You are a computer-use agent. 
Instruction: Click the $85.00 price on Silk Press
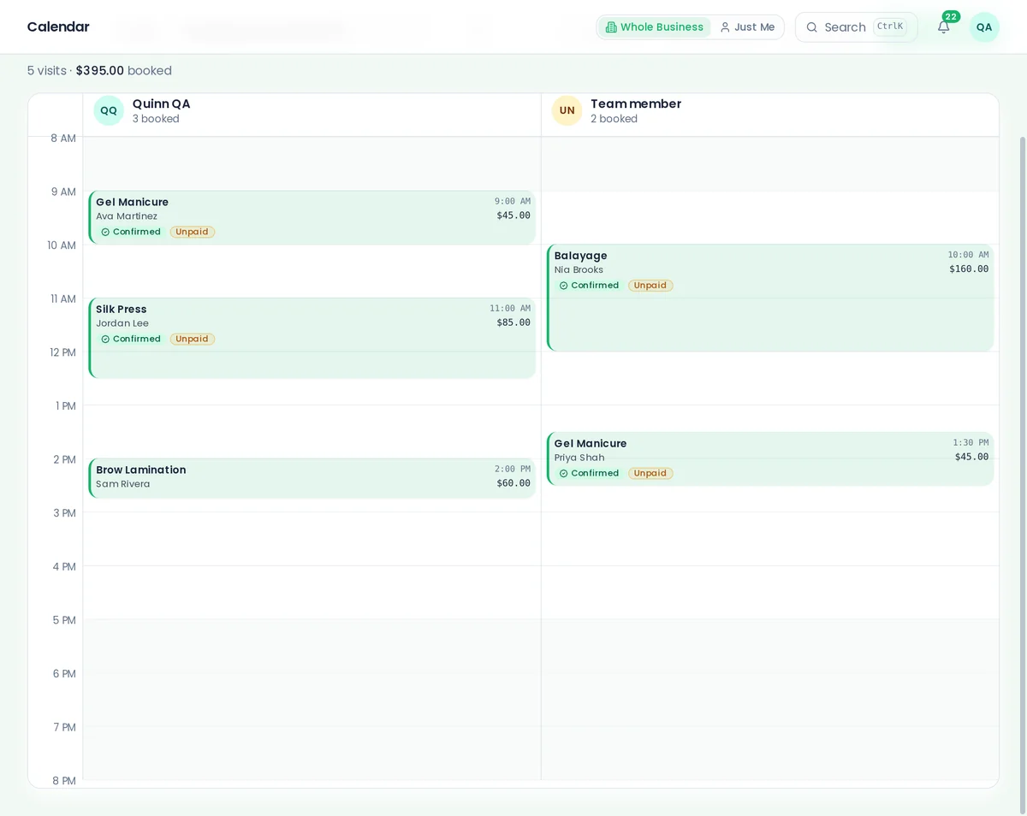pos(513,322)
